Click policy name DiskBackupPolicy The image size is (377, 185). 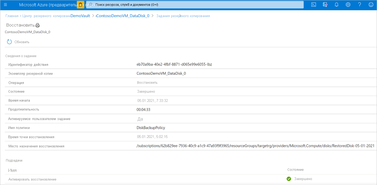click(x=151, y=128)
